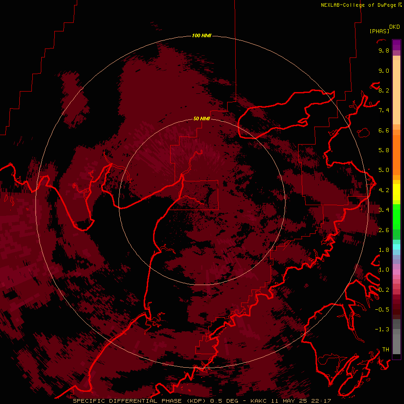Click the NEXLAB-College of DuPage watermark text
The width and height of the screenshot is (404, 404).
pyautogui.click(x=360, y=5)
